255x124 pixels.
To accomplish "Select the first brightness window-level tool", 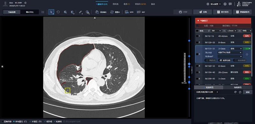I will pos(65,12).
